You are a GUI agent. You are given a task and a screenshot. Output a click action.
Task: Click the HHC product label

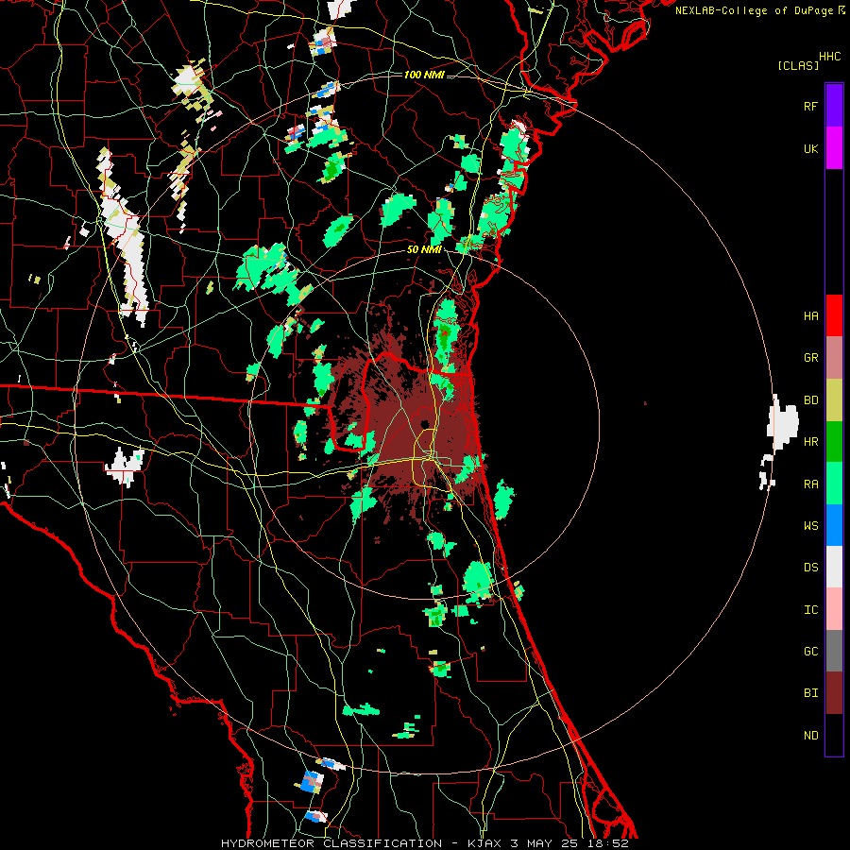829,57
